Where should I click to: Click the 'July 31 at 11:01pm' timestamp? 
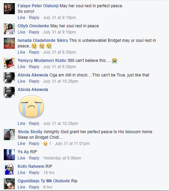click(72, 144)
